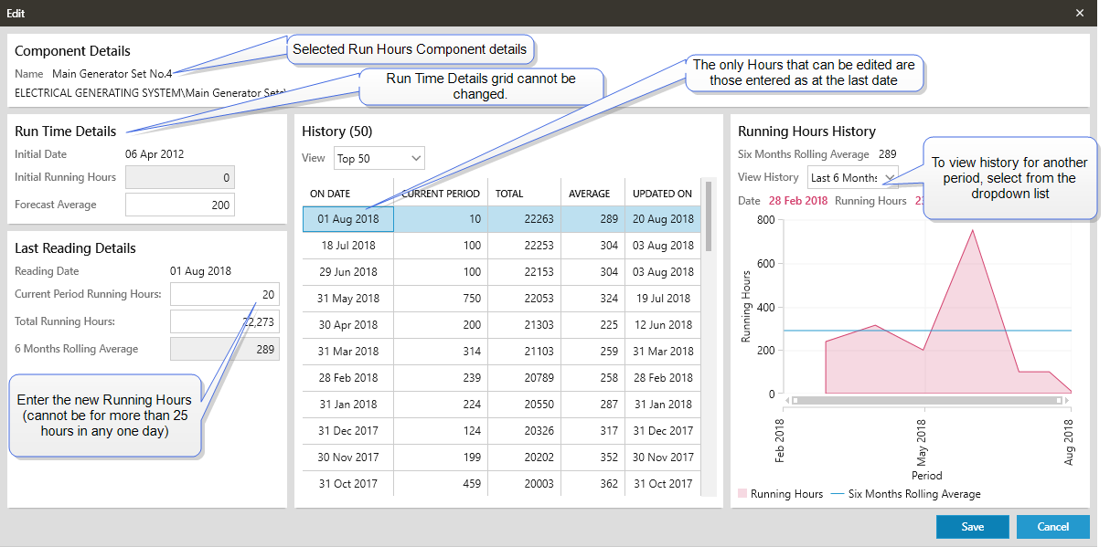Click the Cancel button

click(x=1052, y=527)
